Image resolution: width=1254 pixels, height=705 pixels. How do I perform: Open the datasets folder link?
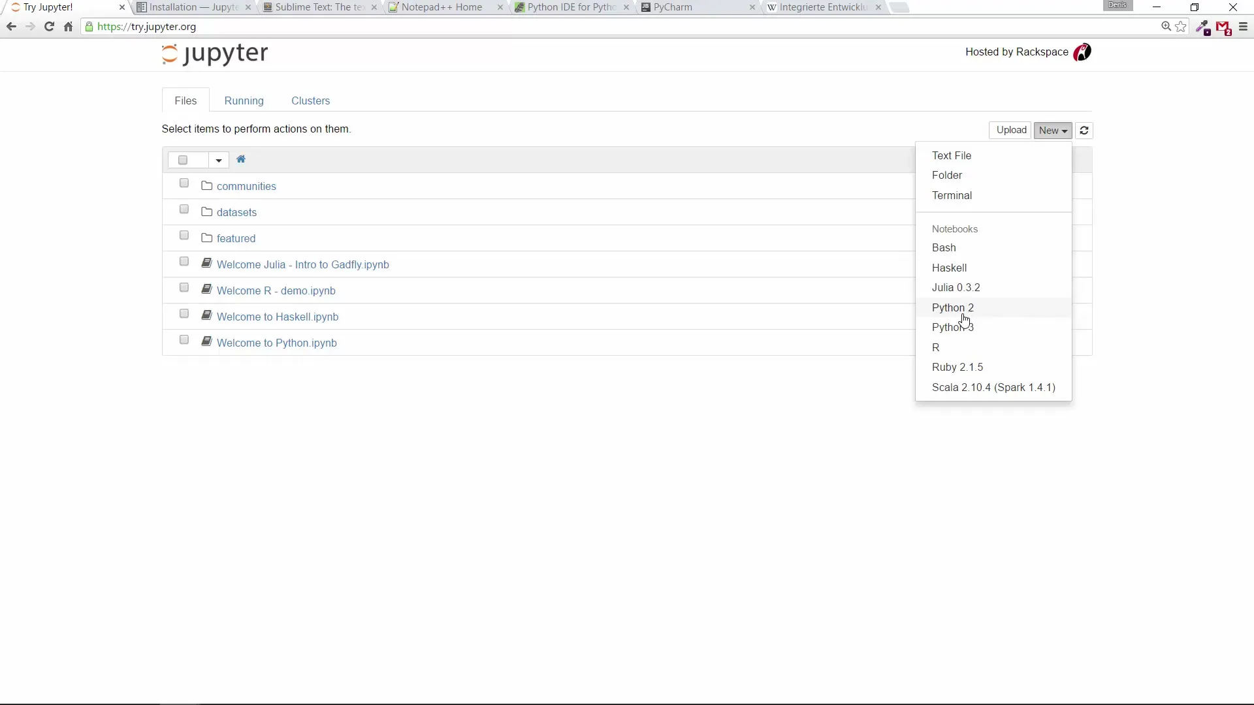pyautogui.click(x=236, y=212)
